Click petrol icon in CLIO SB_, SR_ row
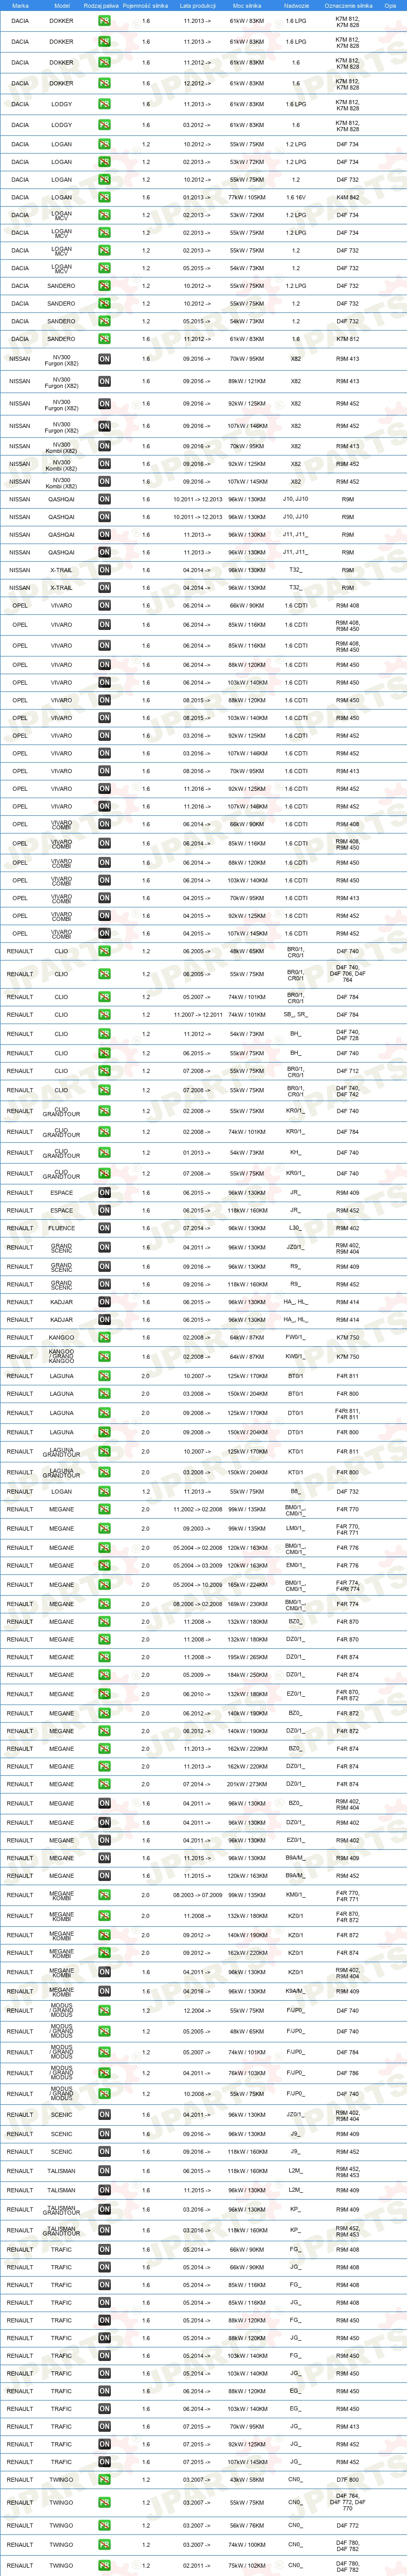The height and width of the screenshot is (2576, 407). 104,1014
